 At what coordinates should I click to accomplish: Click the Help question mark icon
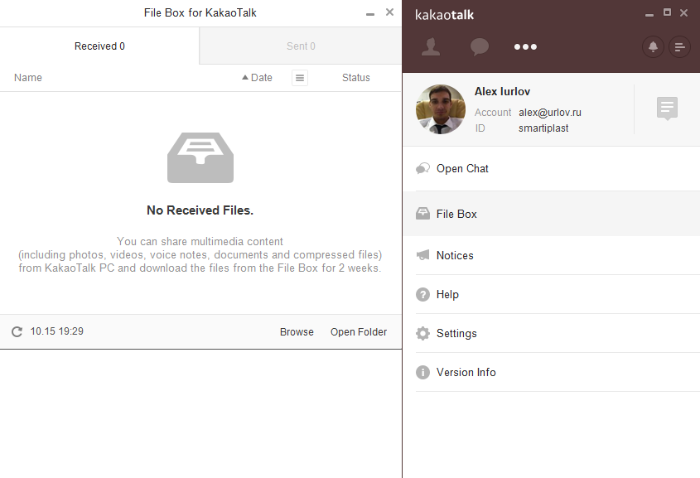click(422, 295)
